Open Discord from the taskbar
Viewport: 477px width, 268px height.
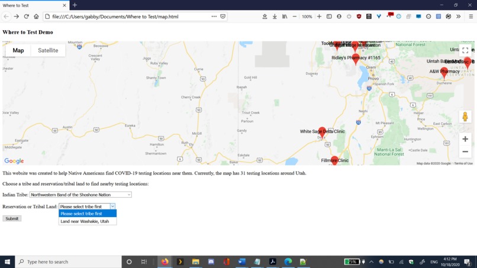[211, 261]
